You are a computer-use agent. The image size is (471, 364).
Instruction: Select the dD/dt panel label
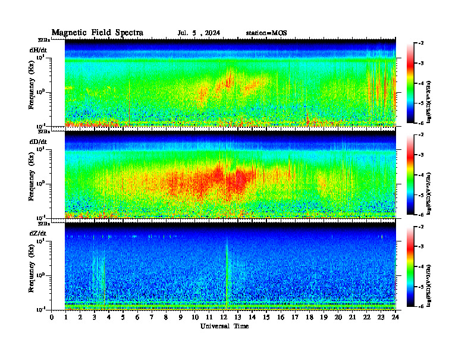38,142
